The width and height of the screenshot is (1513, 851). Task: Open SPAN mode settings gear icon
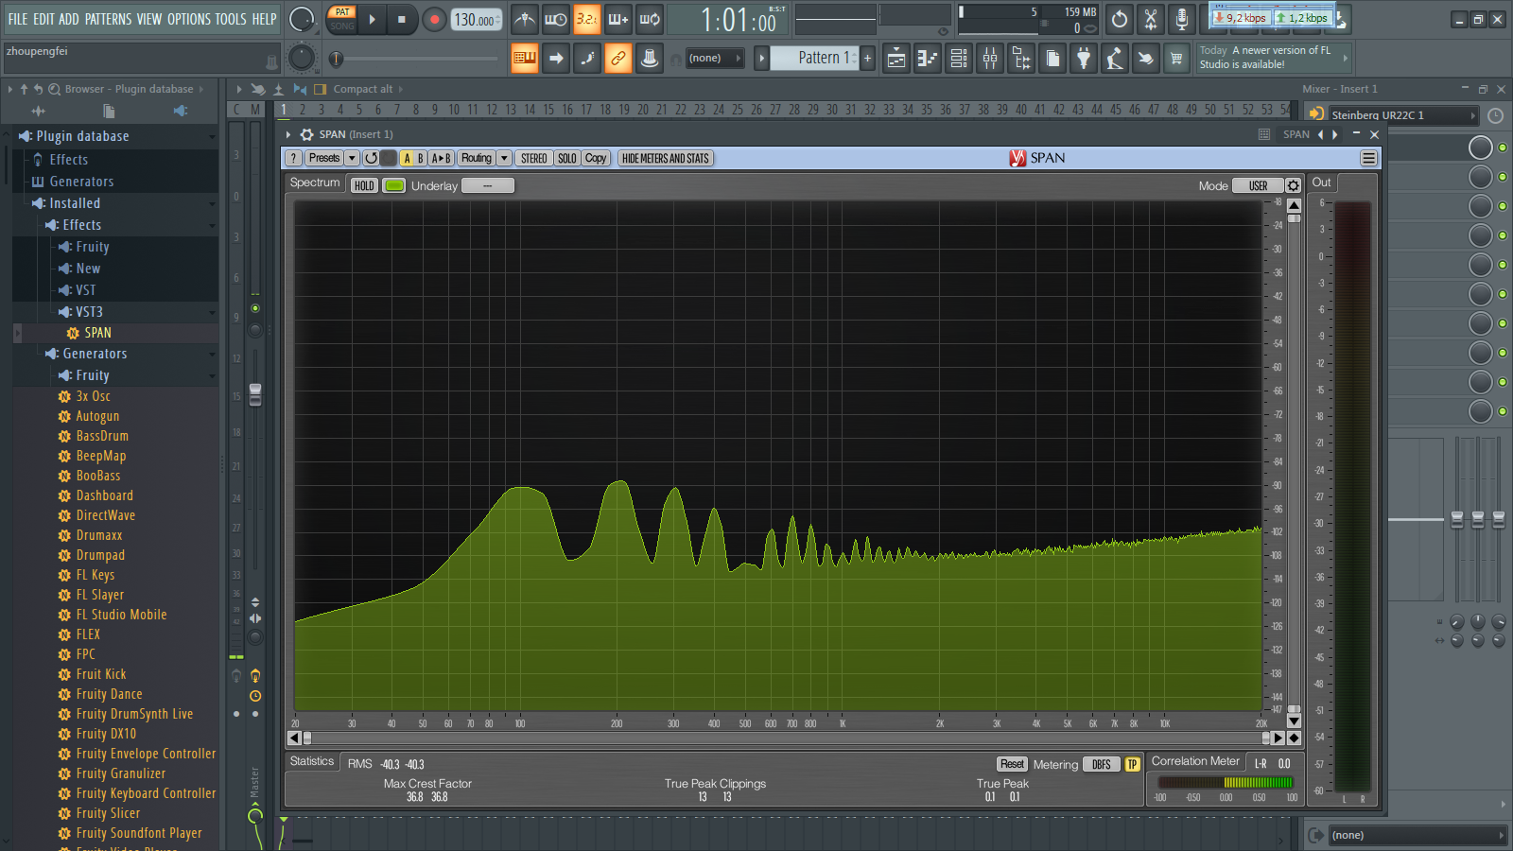pos(1294,185)
